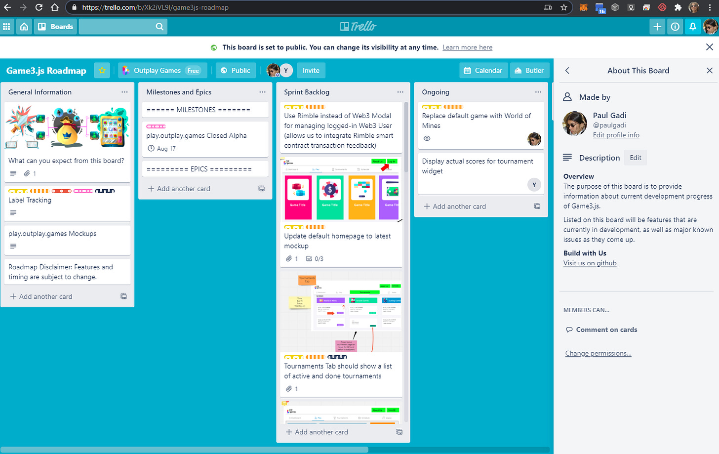
Task: Open Milestones and Epics list actions menu
Action: (262, 92)
